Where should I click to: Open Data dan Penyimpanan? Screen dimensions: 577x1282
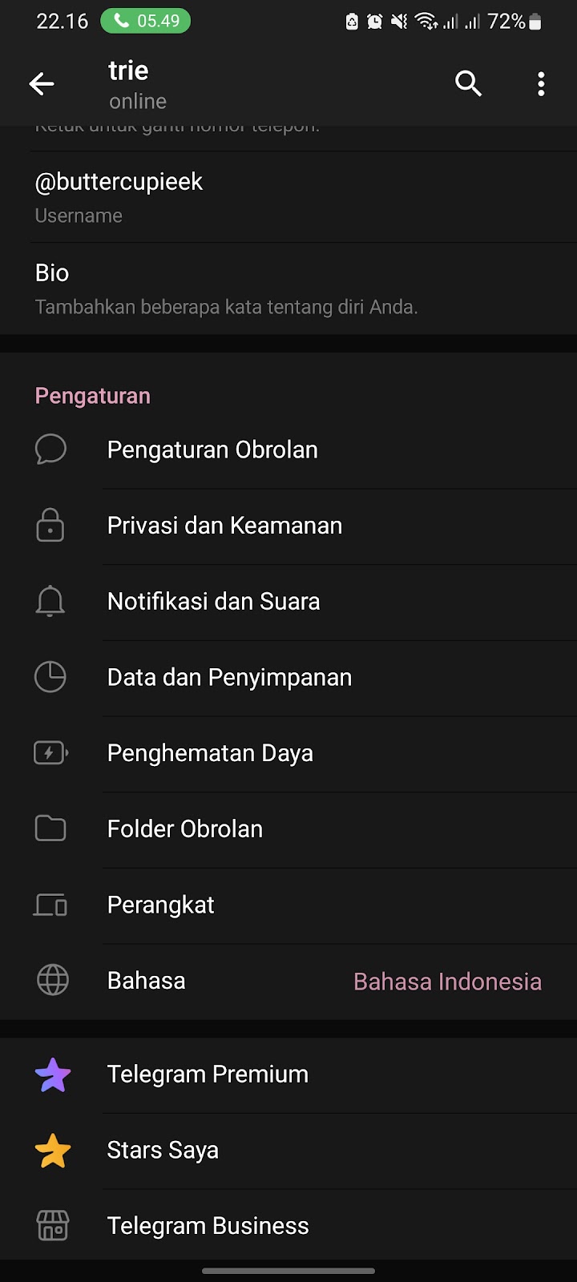(229, 677)
